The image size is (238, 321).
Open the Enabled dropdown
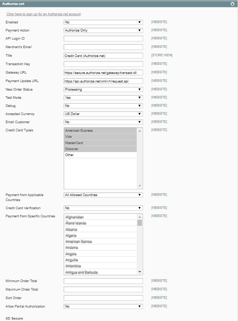[103, 22]
